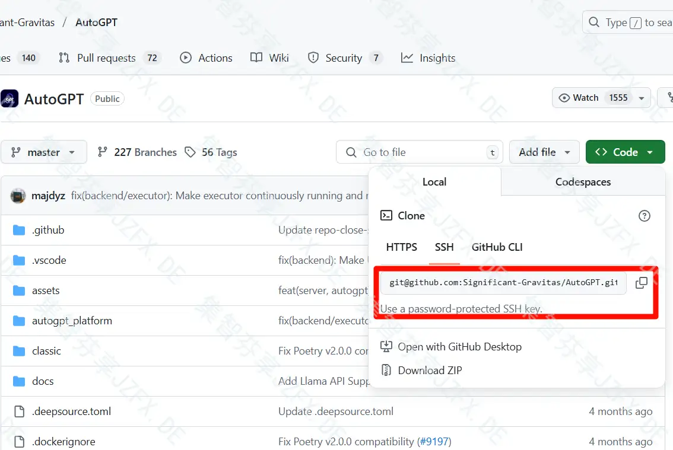
Task: Click the Go to file search field
Action: tap(420, 152)
